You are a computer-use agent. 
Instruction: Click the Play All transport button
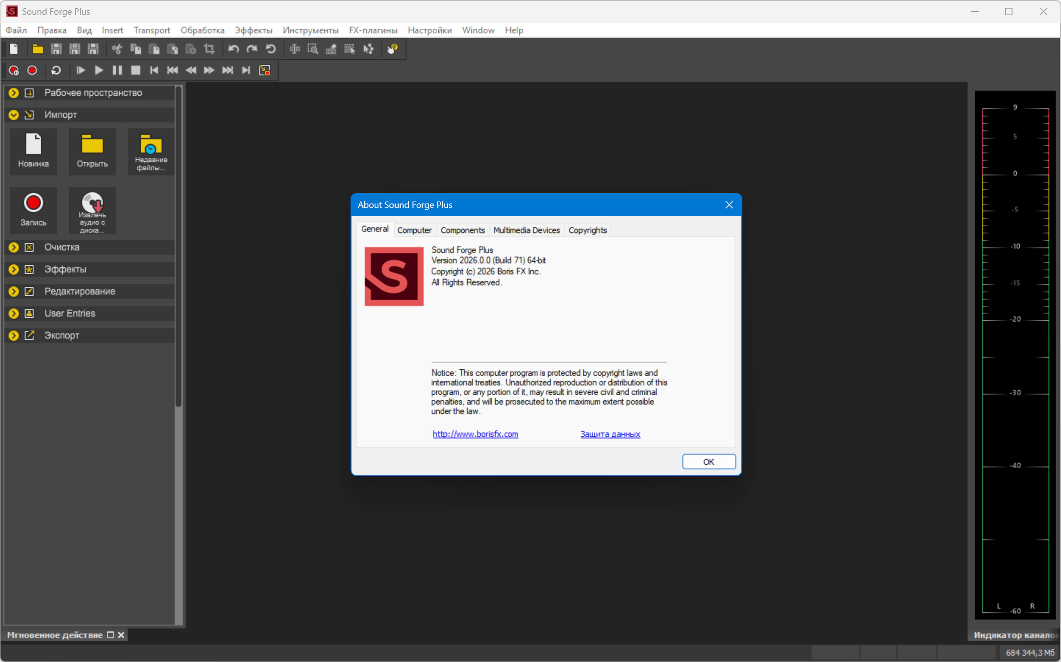coord(80,71)
